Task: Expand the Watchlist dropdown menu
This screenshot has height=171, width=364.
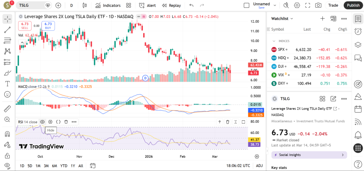Action: [x=282, y=19]
